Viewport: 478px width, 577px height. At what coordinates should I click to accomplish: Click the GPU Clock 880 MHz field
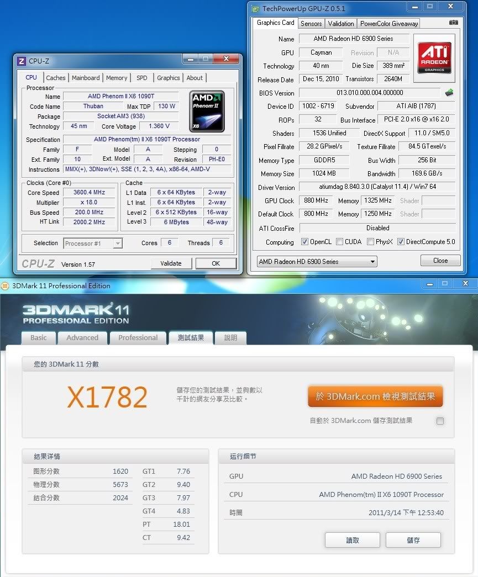(x=316, y=200)
